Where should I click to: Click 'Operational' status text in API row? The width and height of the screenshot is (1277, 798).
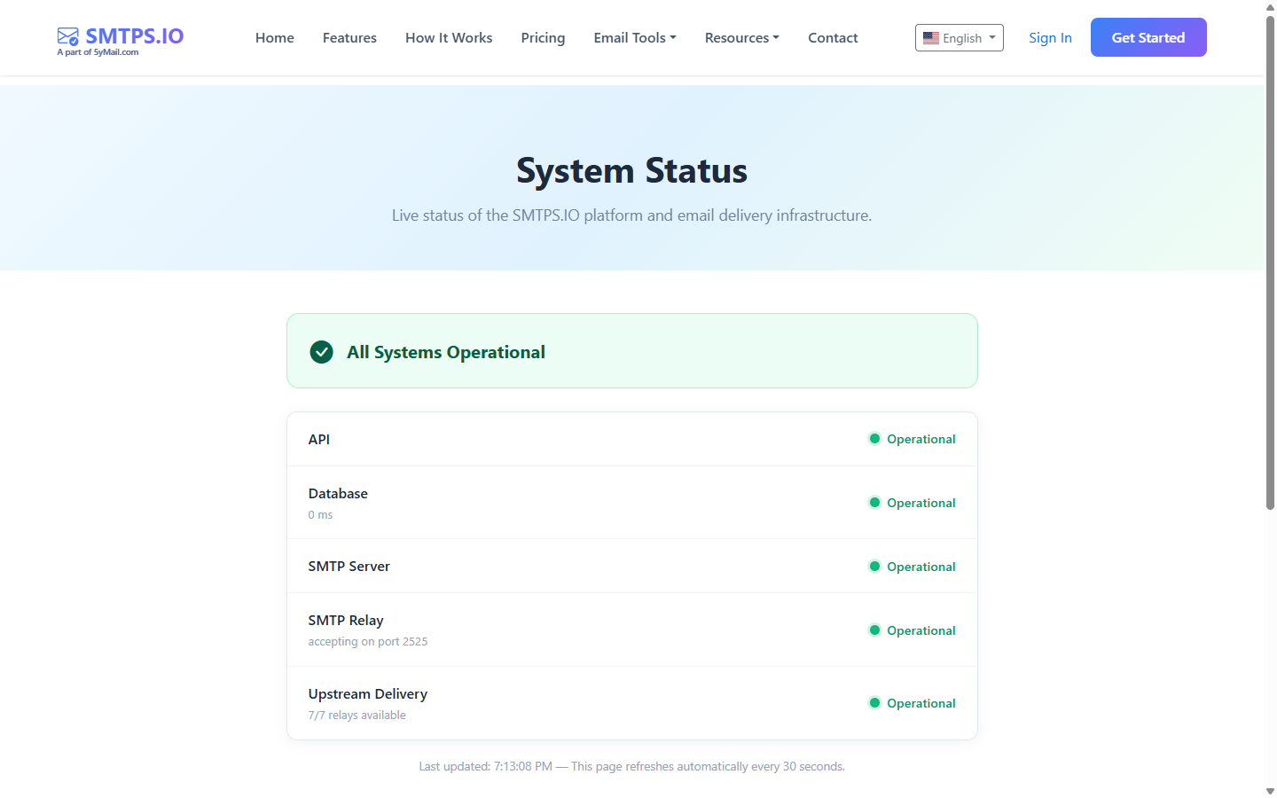(x=921, y=439)
